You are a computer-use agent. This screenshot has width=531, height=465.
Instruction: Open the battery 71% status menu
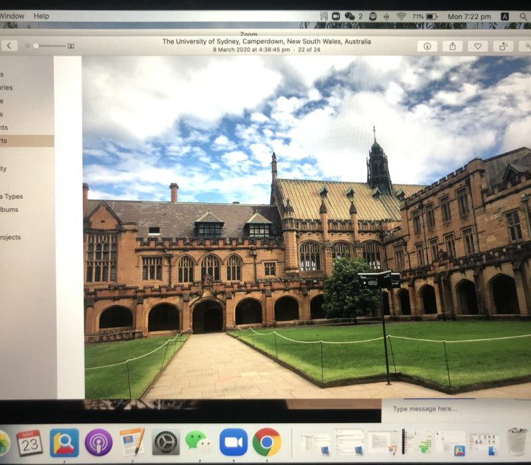(425, 16)
